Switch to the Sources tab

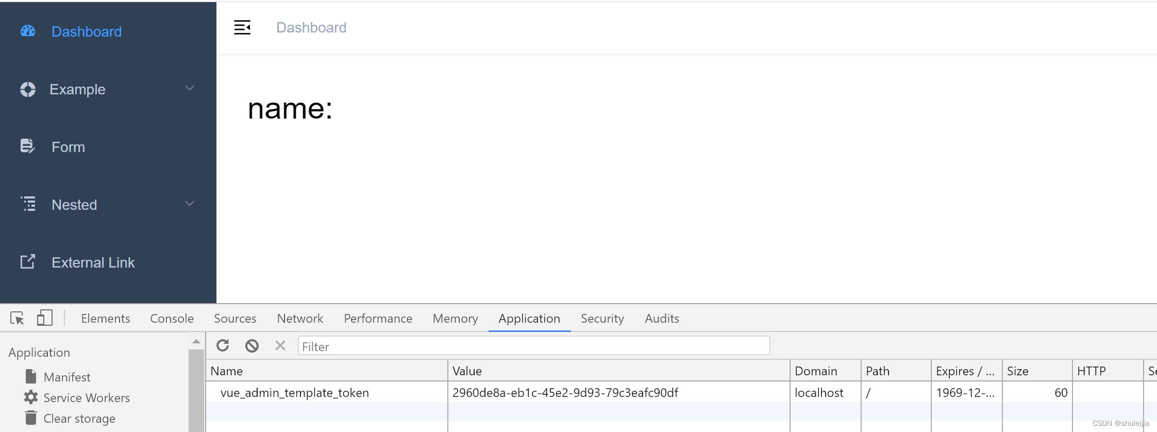pyautogui.click(x=235, y=319)
